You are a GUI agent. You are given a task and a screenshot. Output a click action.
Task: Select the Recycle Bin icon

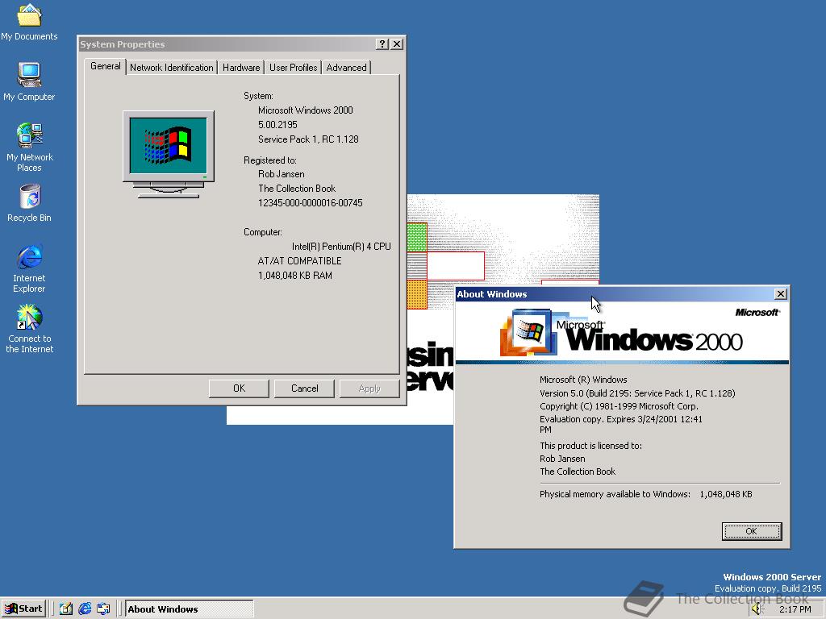pos(29,203)
